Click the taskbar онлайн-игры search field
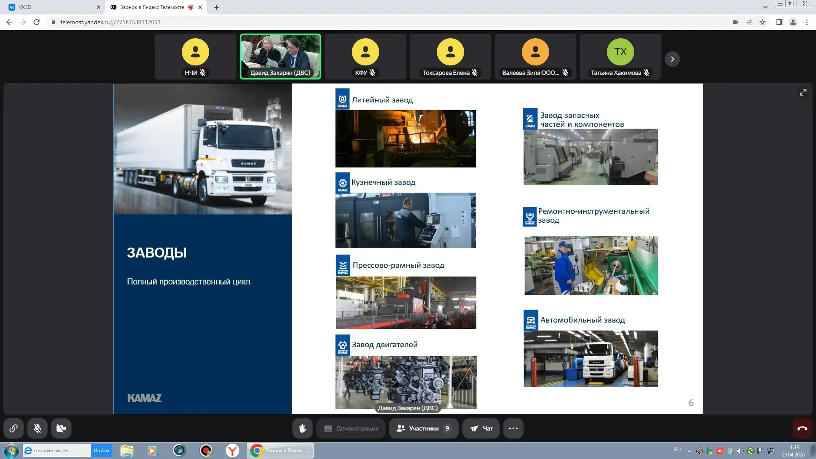 [x=57, y=450]
